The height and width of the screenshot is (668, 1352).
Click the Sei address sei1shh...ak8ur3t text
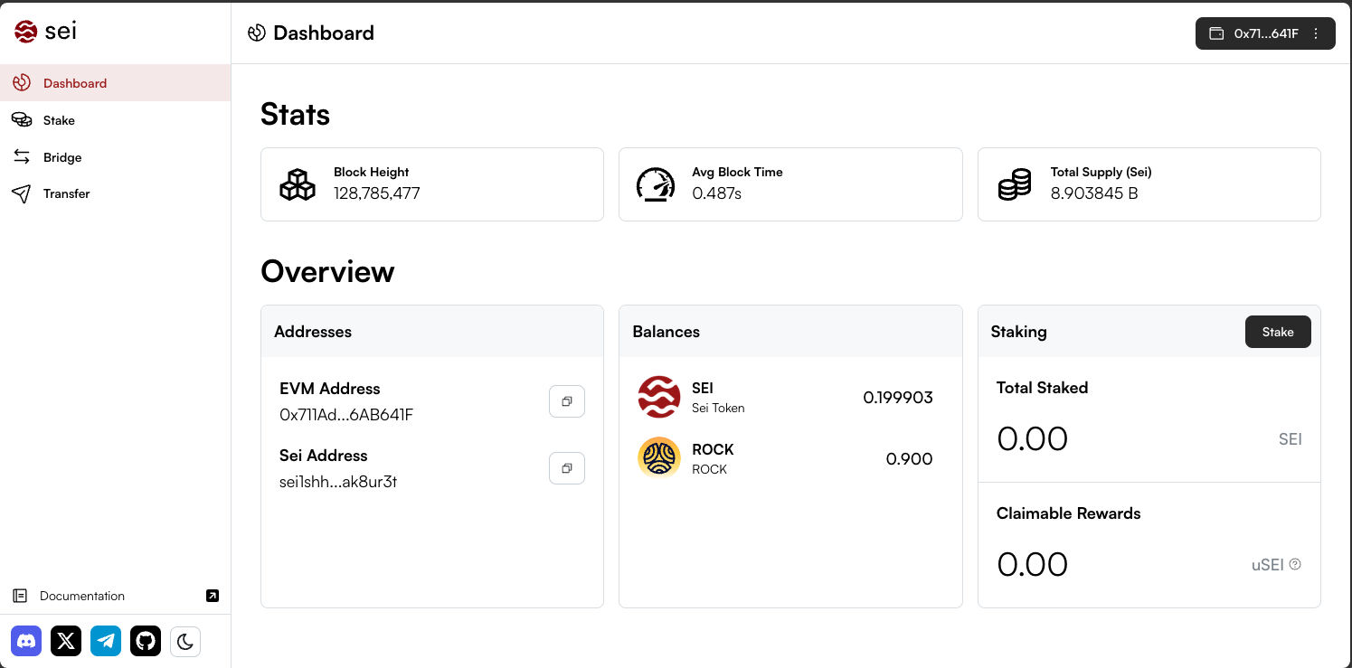(x=338, y=482)
